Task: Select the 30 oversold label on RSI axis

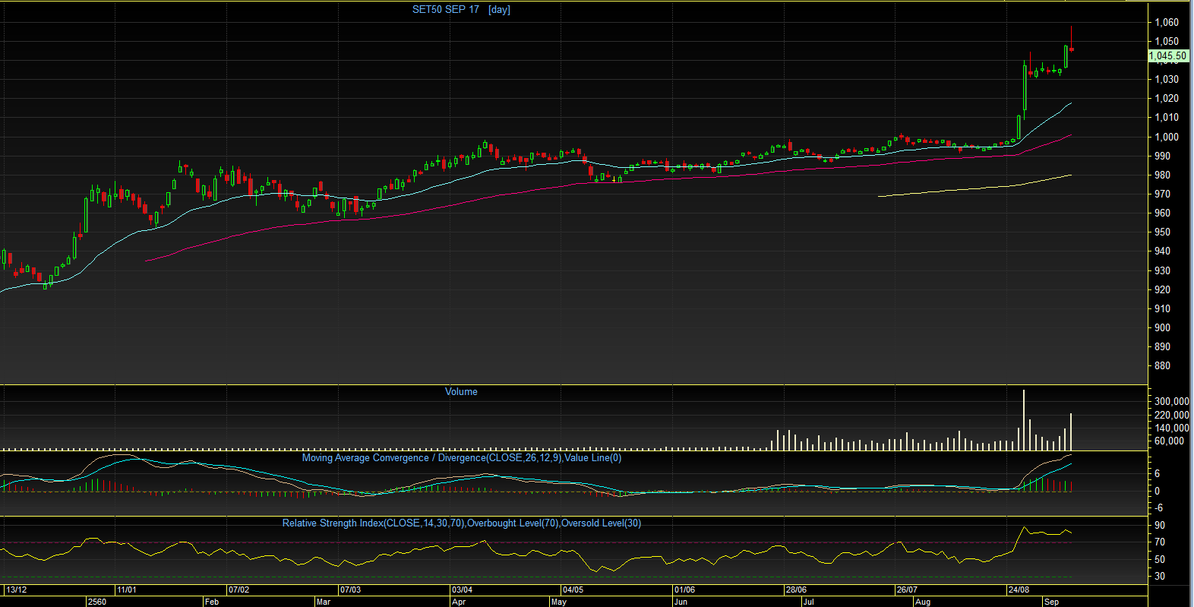Action: [x=1160, y=577]
